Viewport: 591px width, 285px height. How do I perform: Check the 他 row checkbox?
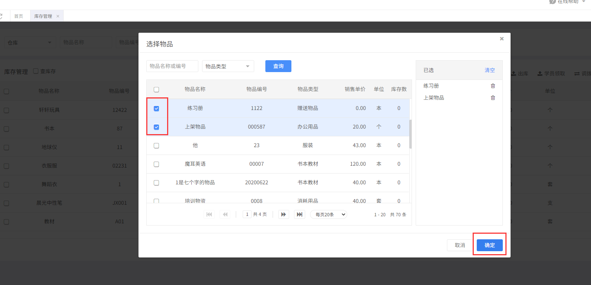point(156,146)
